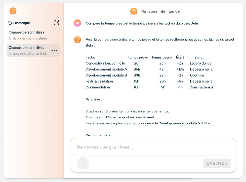Click the ENVOYER button
246x182 pixels.
click(x=217, y=163)
